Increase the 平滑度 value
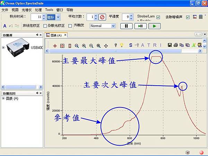 point(131,16)
